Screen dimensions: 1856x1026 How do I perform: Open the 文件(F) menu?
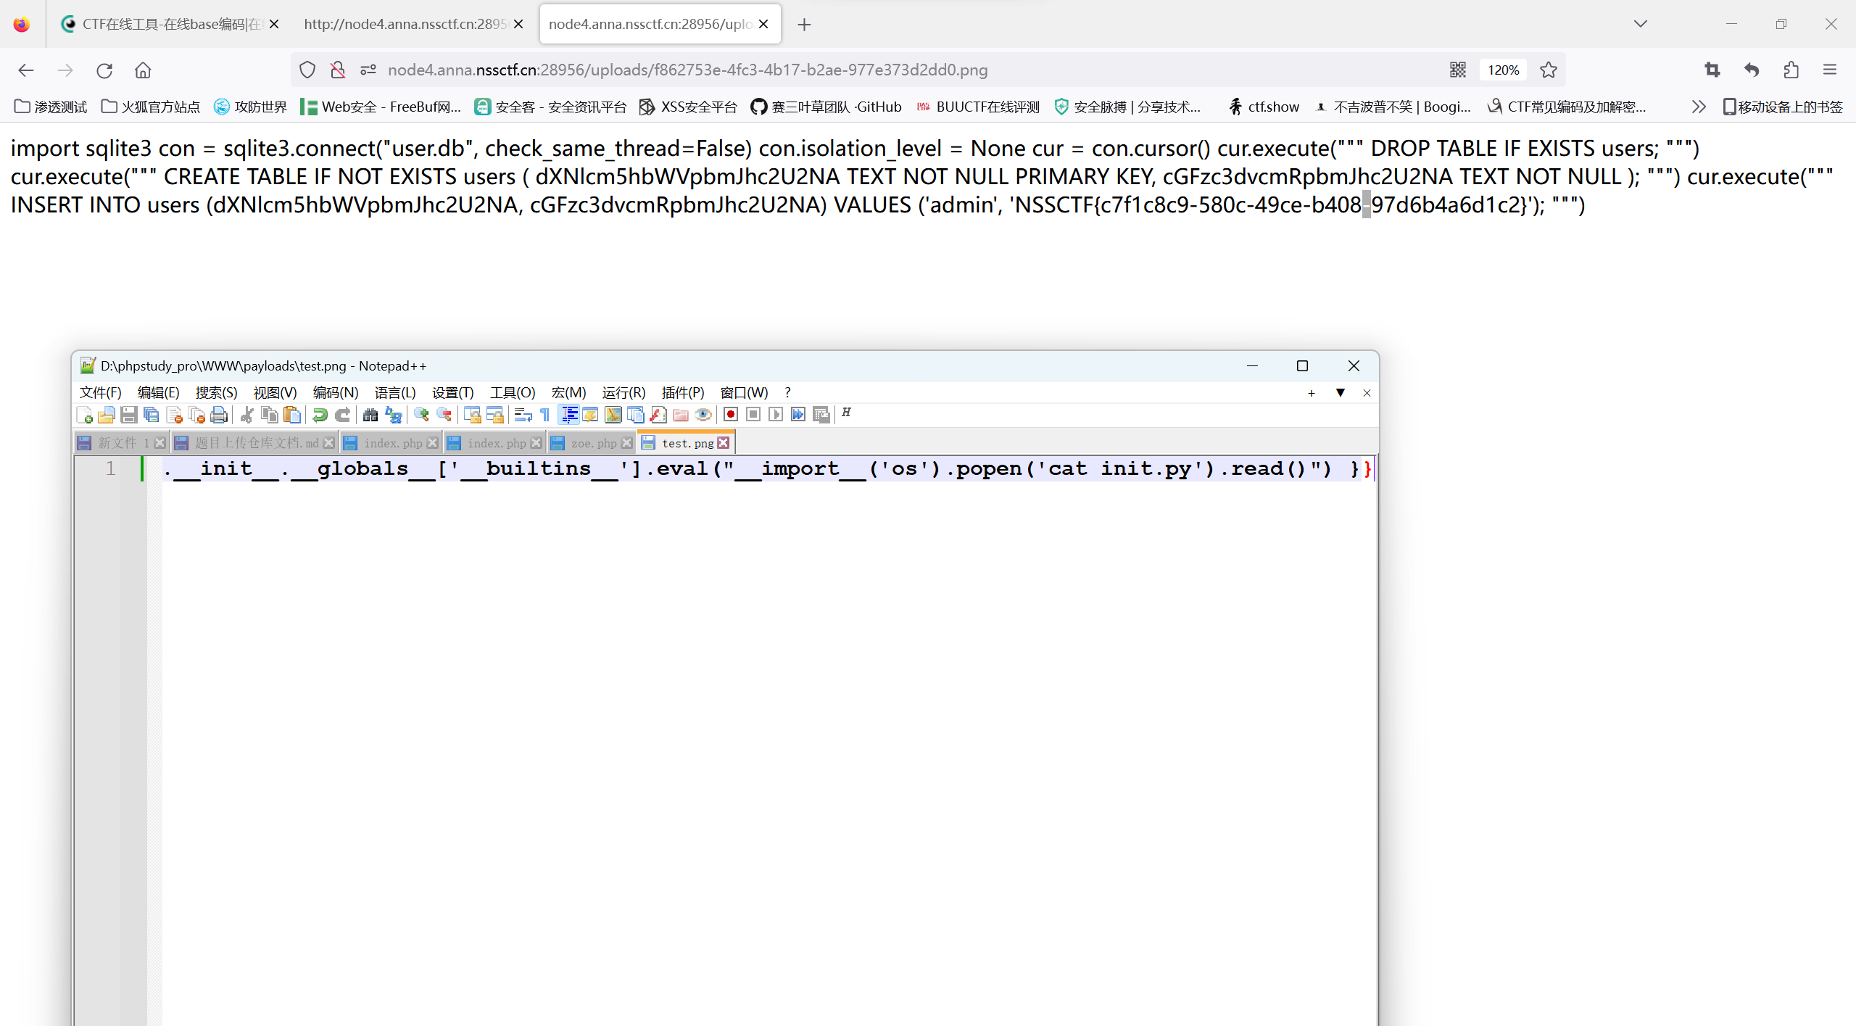coord(101,392)
